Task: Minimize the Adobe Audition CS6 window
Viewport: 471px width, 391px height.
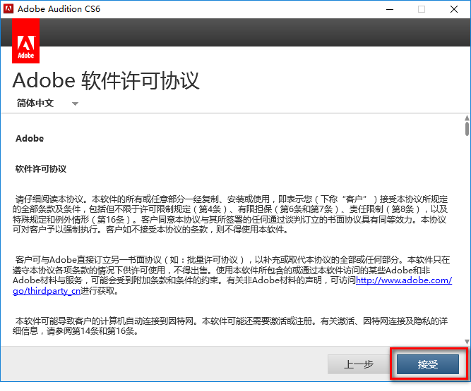Action: point(390,9)
